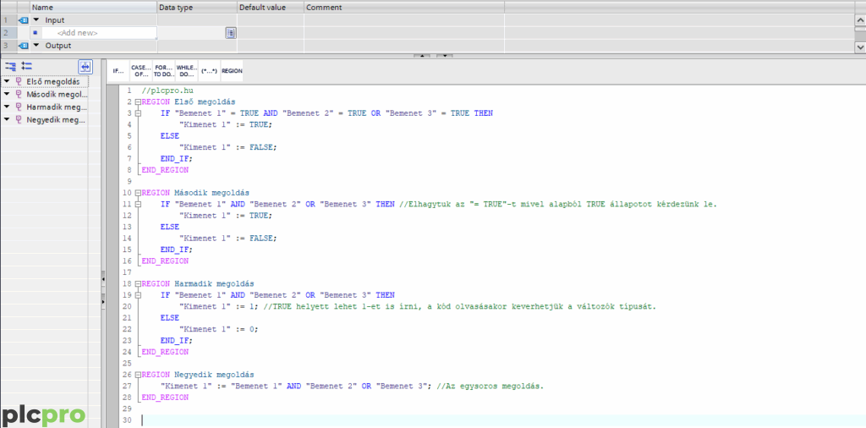Click the <Add new> name field

pyautogui.click(x=100, y=33)
